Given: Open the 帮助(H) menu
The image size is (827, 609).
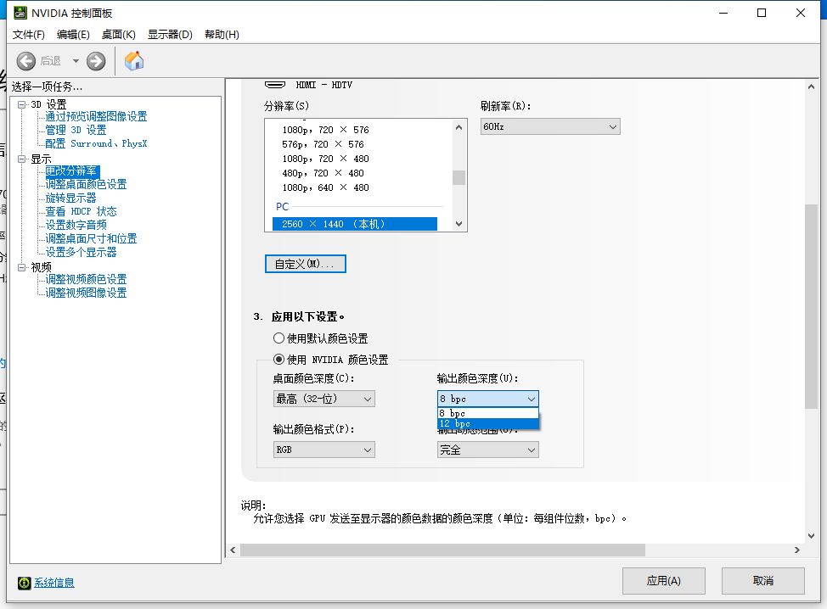Looking at the screenshot, I should pos(222,34).
